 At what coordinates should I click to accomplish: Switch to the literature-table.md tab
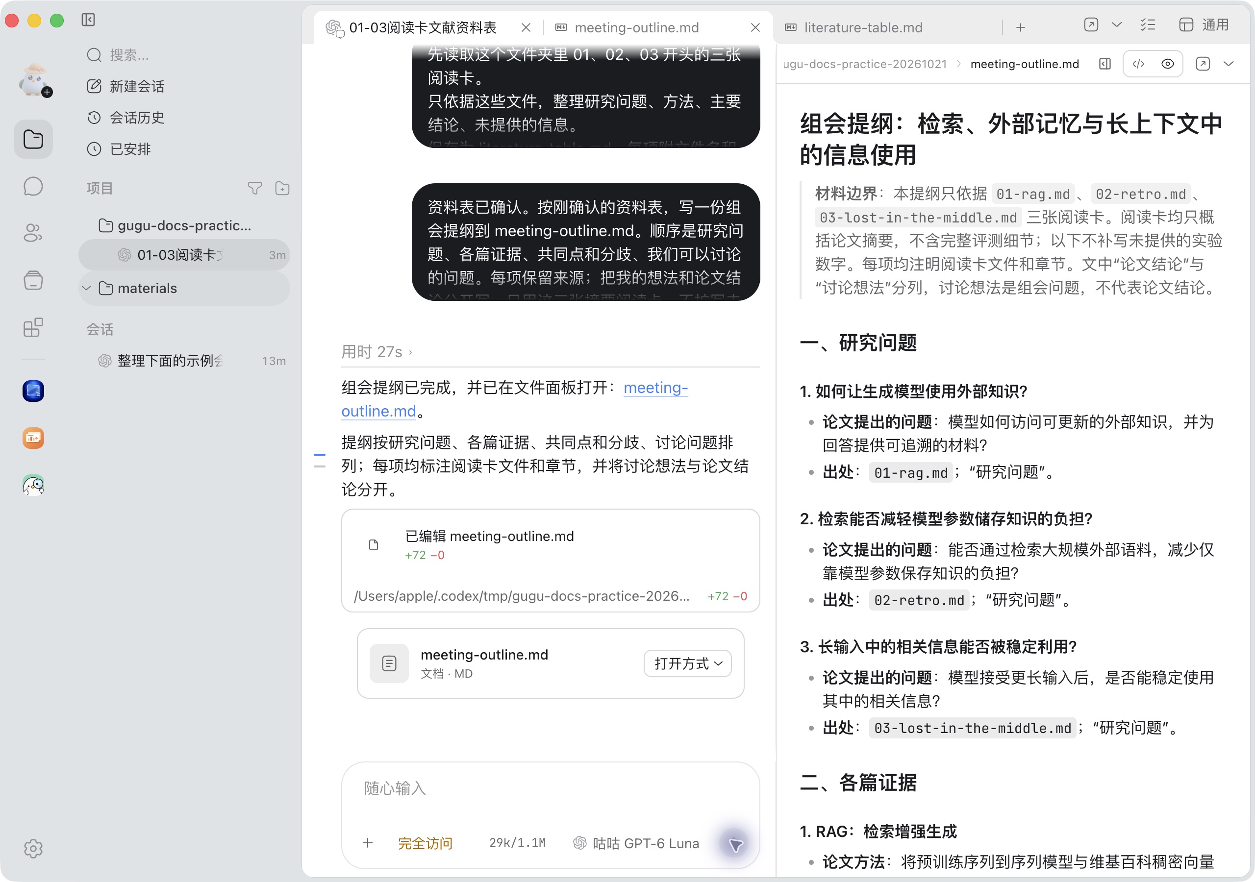pyautogui.click(x=862, y=27)
